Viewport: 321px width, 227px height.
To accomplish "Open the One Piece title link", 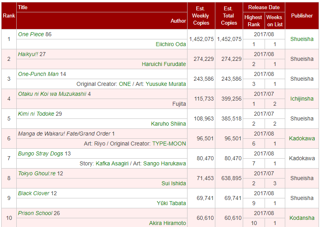I will click(31, 34).
